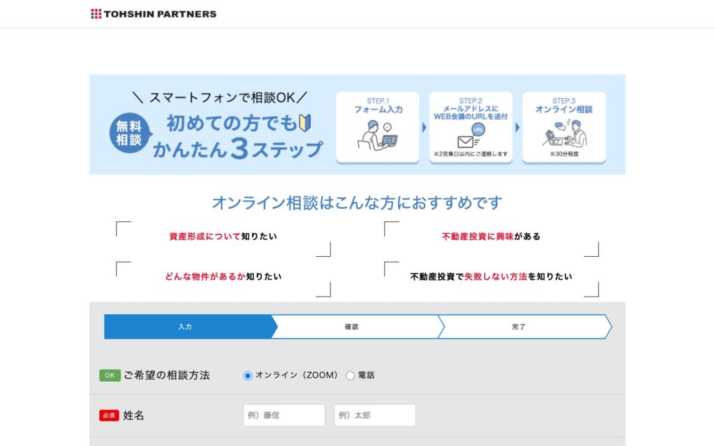Click the 不動産投資に興味がある box
Screen dimensions: 715x446
pyautogui.click(x=491, y=237)
